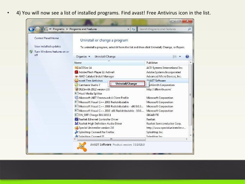Click Uninstall/Change in the toolbar
Image resolution: width=245 pixels, height=184 pixels.
(105, 57)
